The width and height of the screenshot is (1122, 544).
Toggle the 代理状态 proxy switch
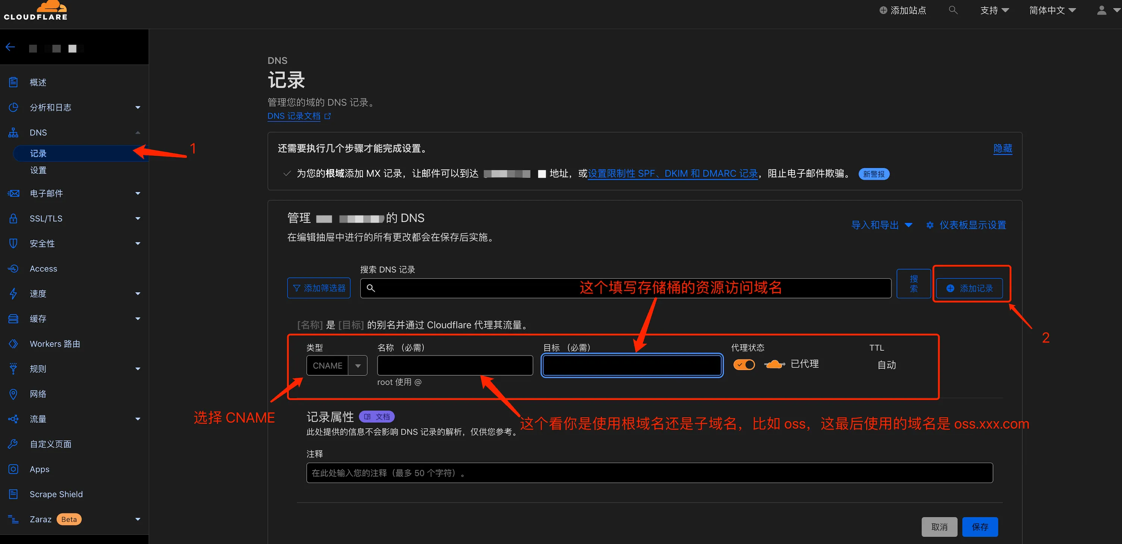(x=744, y=364)
